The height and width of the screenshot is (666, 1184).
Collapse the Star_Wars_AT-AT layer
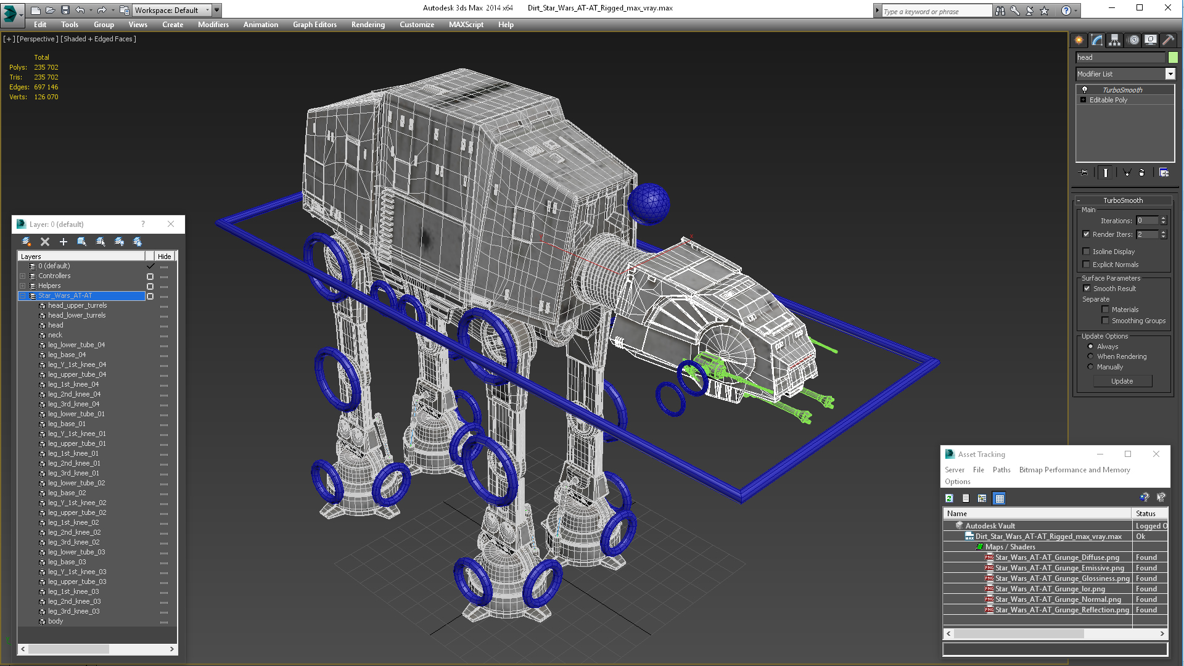[x=23, y=296]
